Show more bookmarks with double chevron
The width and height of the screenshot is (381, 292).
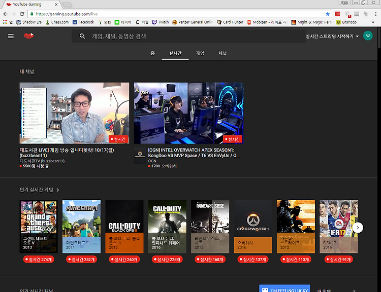pos(373,22)
